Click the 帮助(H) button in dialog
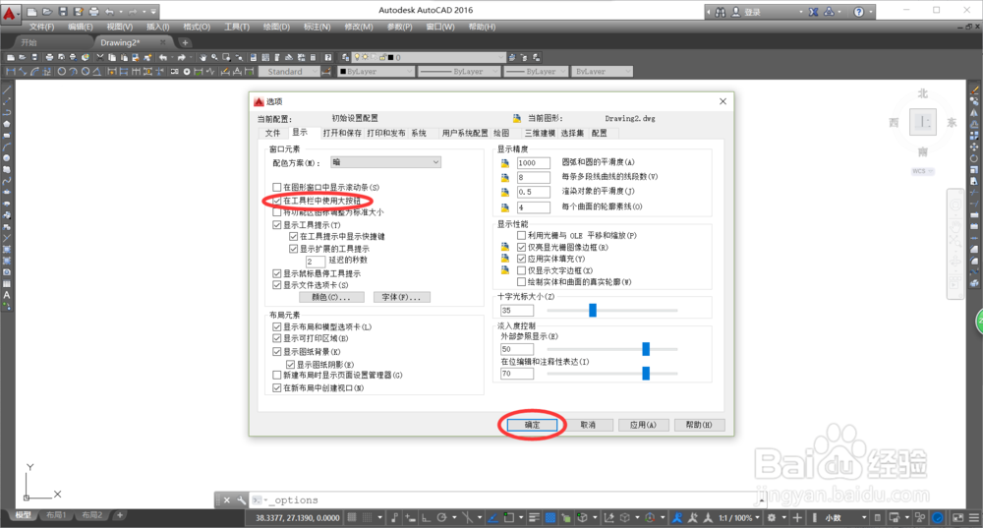This screenshot has width=983, height=528. [x=699, y=425]
